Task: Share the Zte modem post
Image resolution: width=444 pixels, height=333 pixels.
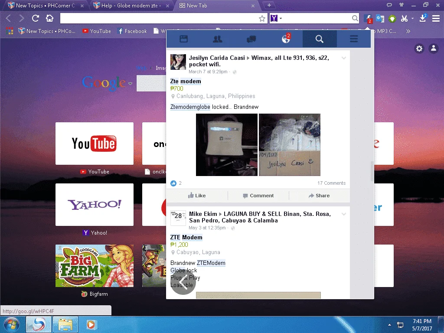Action: pyautogui.click(x=319, y=196)
